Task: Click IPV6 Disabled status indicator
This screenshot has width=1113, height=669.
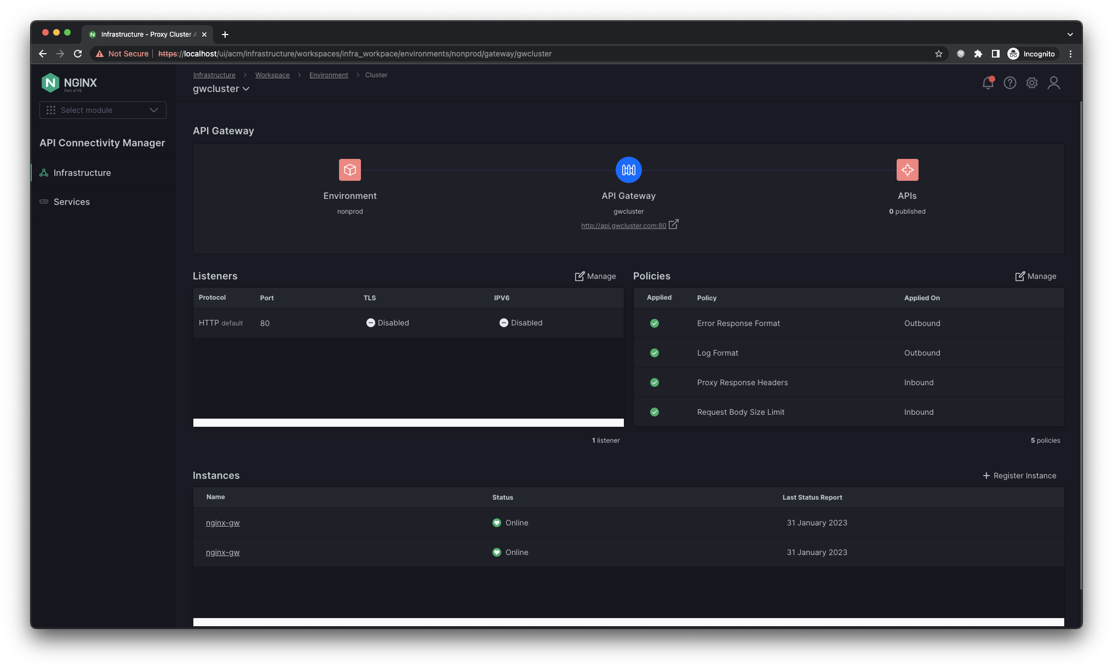Action: 520,323
